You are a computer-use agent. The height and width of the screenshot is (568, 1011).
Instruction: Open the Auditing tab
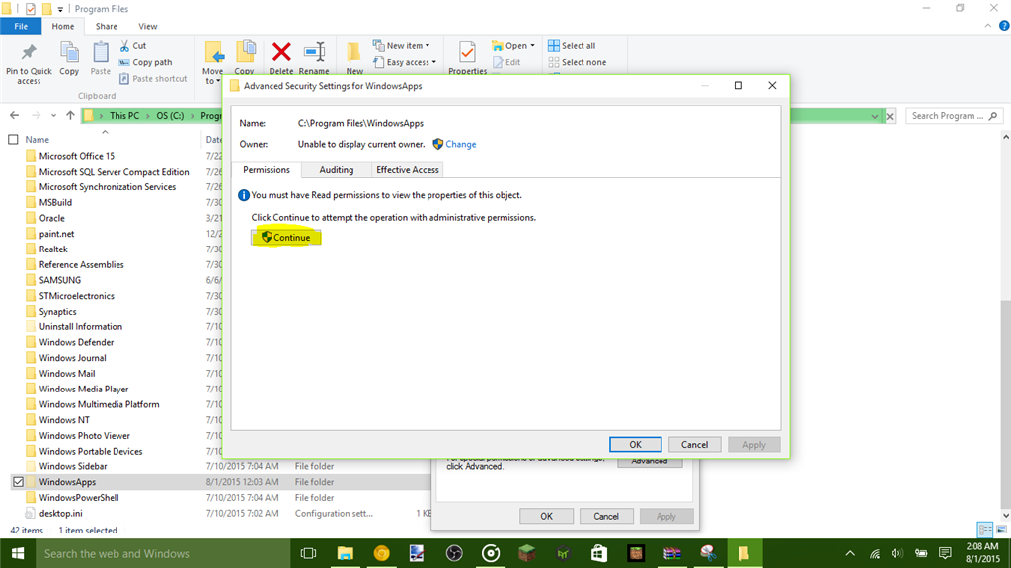click(337, 170)
